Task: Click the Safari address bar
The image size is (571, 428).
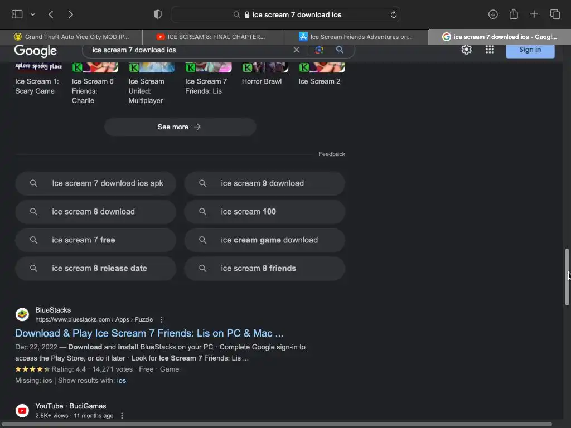Action: coord(285,14)
